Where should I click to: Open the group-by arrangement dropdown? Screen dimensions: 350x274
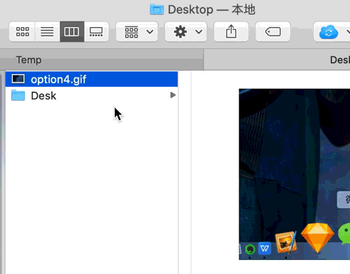point(137,31)
